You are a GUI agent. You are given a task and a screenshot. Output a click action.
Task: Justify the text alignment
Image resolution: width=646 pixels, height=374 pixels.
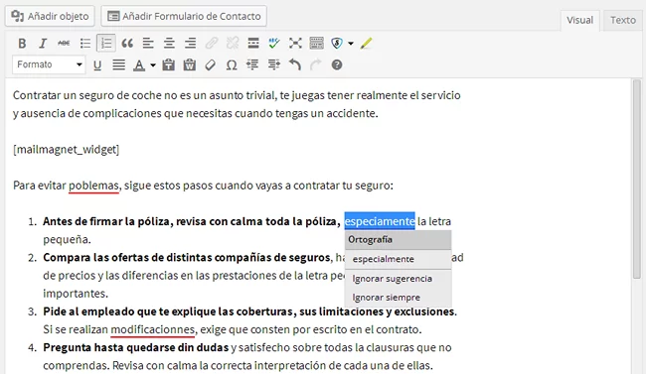click(118, 65)
